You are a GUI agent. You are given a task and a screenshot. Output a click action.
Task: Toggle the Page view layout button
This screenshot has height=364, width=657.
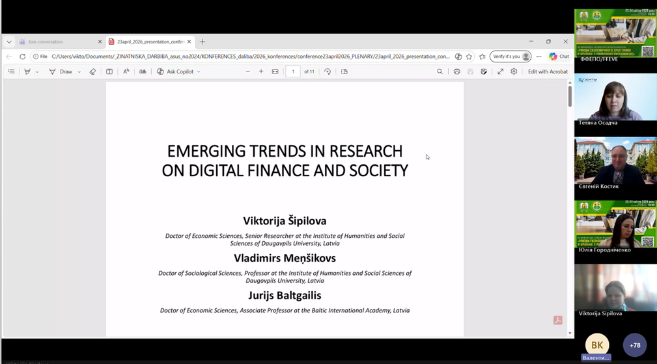point(344,71)
